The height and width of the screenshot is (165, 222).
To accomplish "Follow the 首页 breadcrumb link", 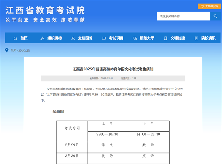I will 13,50.
